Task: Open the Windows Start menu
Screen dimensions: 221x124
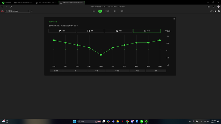Action: click(75, 121)
